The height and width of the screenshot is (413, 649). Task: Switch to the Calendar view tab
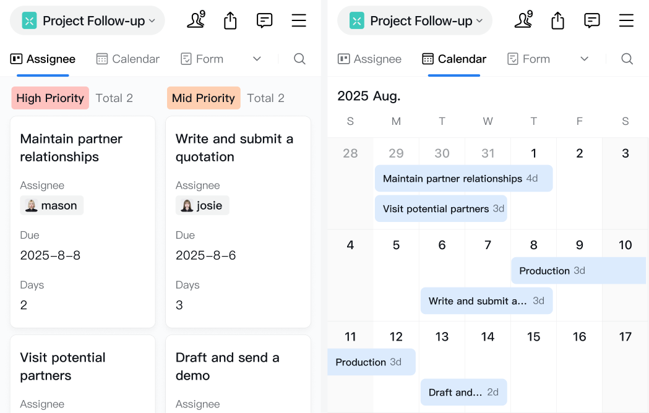[x=127, y=59]
